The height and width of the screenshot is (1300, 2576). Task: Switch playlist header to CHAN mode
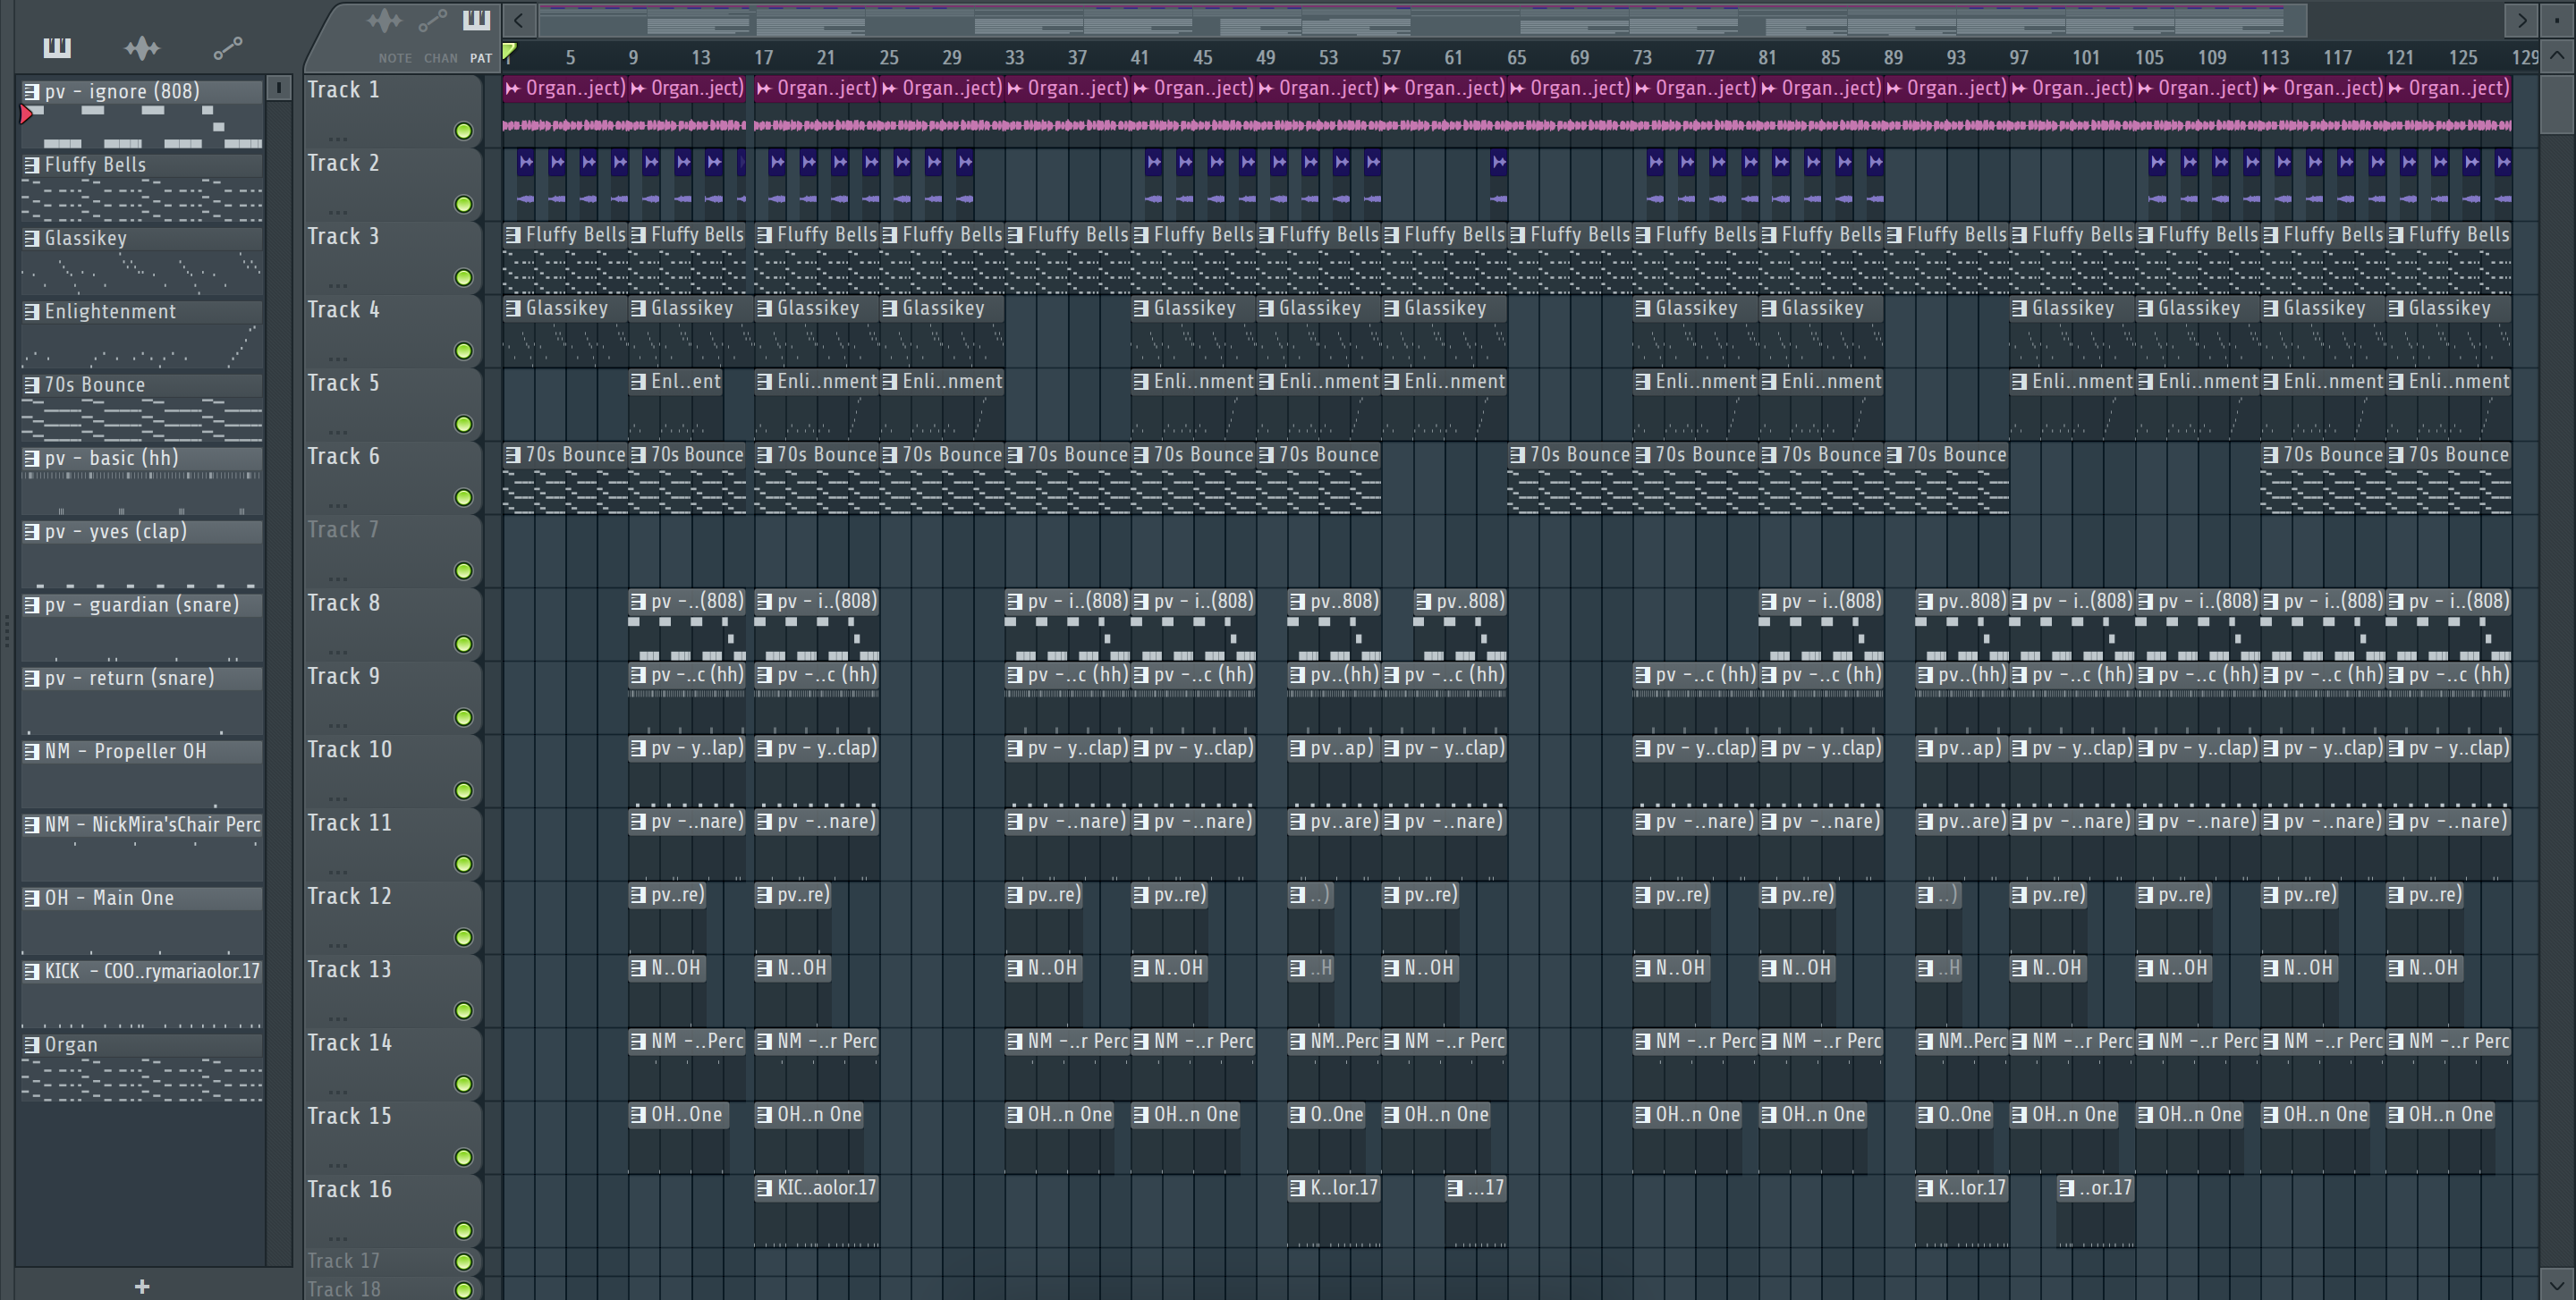(440, 58)
